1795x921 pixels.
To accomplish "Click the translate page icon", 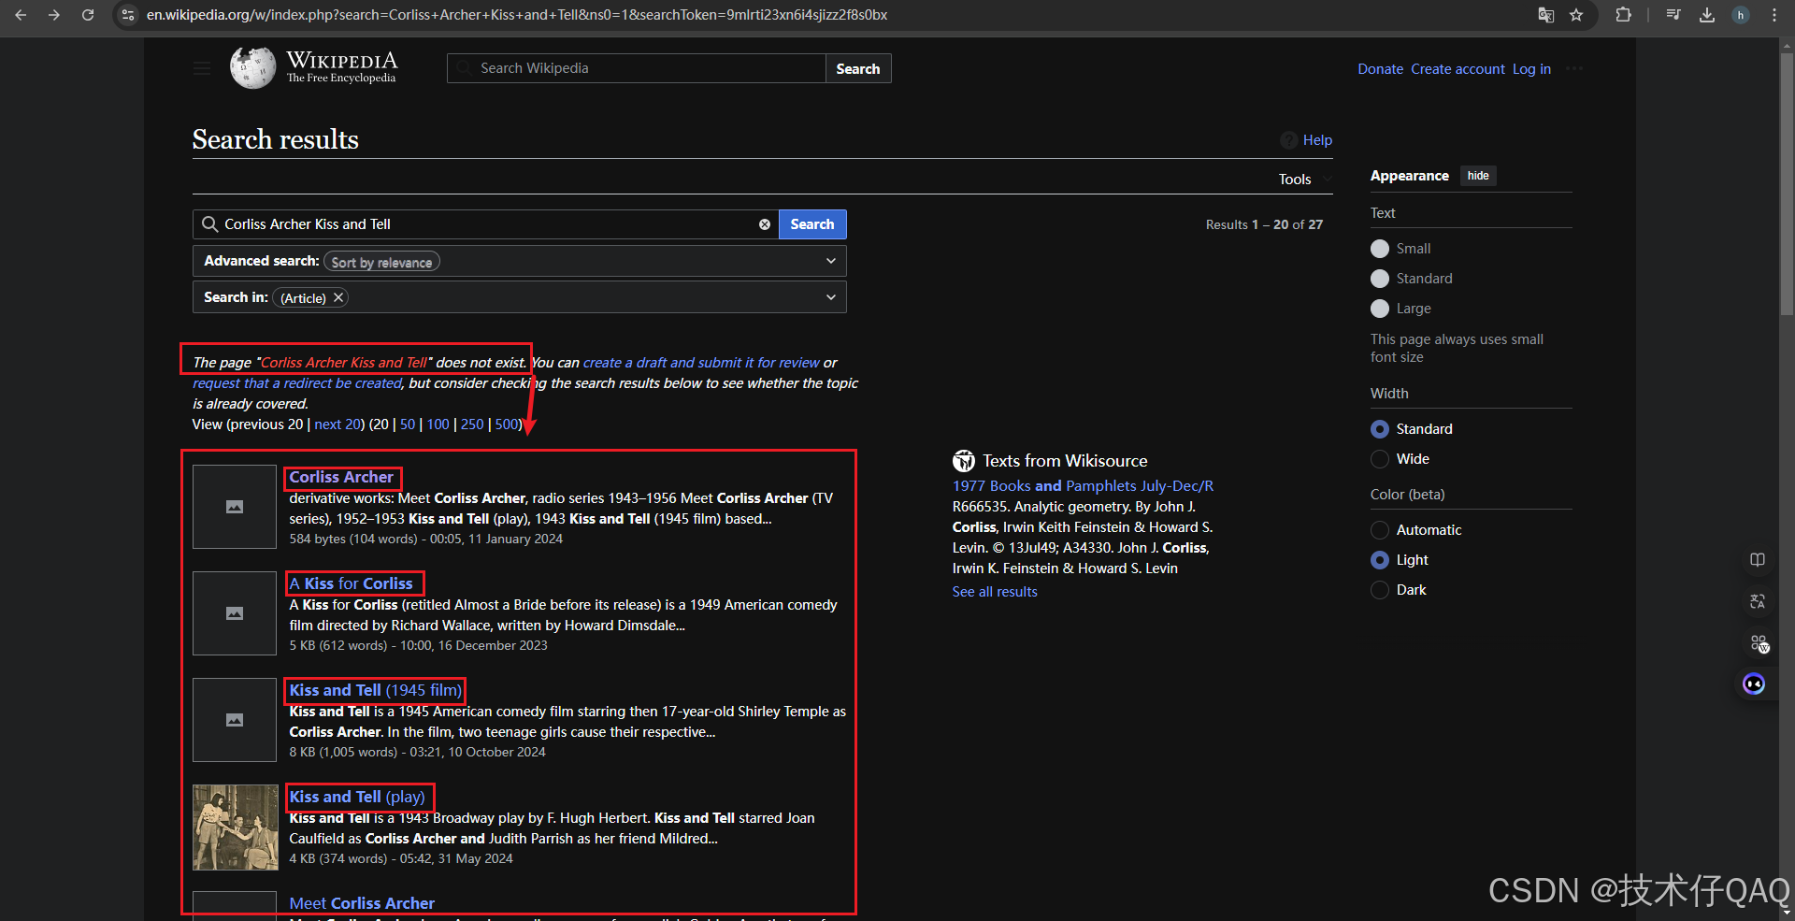I will pyautogui.click(x=1546, y=15).
